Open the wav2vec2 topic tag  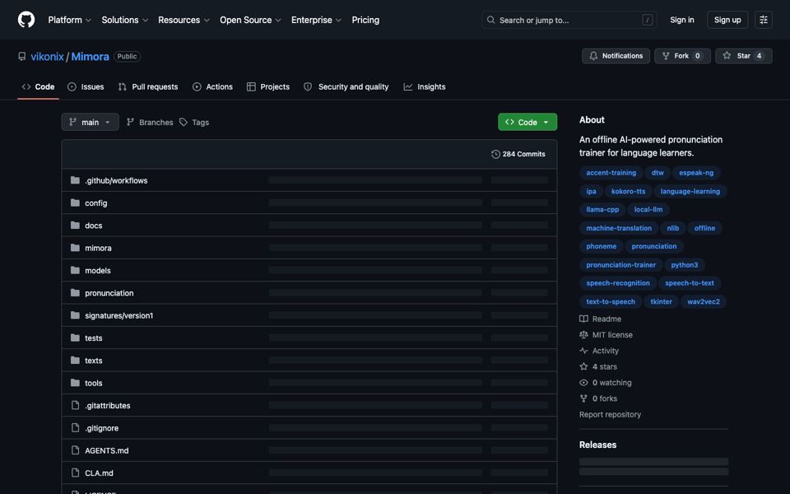(x=704, y=301)
